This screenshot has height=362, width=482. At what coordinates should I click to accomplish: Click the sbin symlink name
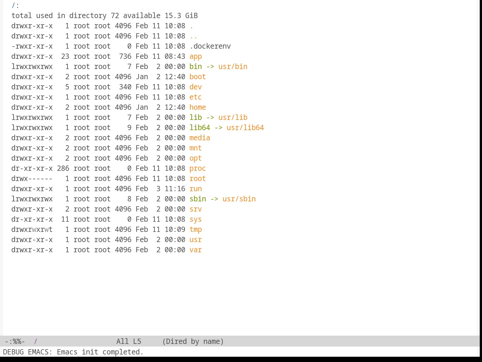(198, 199)
